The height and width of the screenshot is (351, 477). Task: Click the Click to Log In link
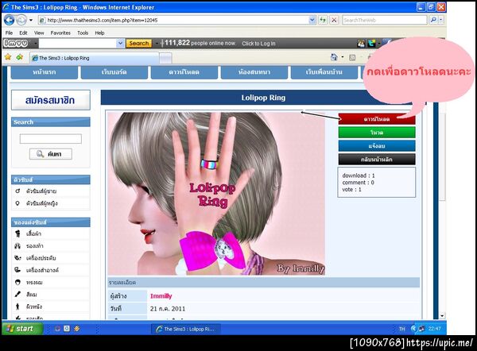click(x=258, y=44)
